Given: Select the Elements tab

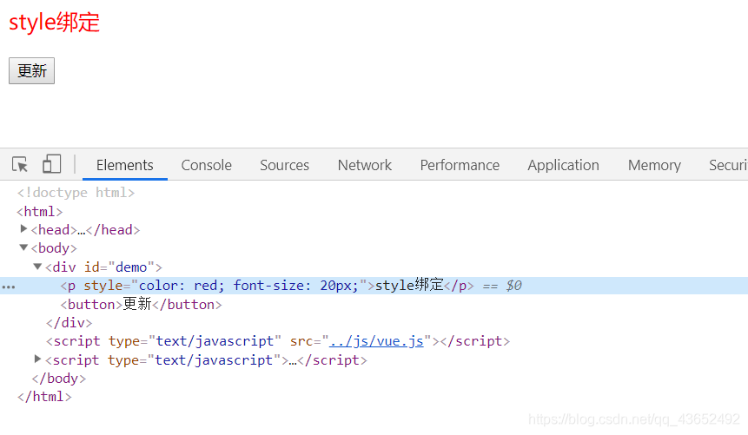Looking at the screenshot, I should pyautogui.click(x=124, y=165).
